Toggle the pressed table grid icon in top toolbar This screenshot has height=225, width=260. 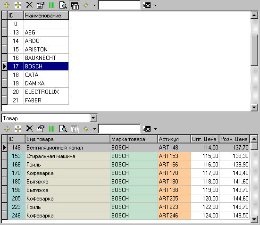coord(75,5)
